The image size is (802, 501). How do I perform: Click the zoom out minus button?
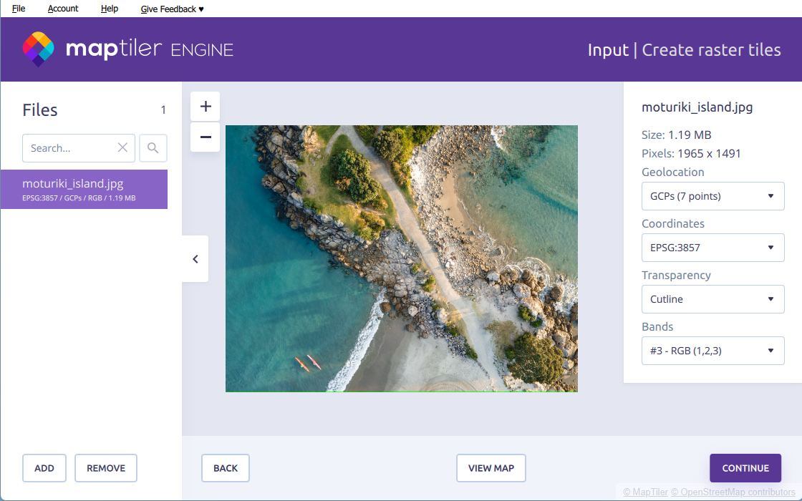click(206, 137)
